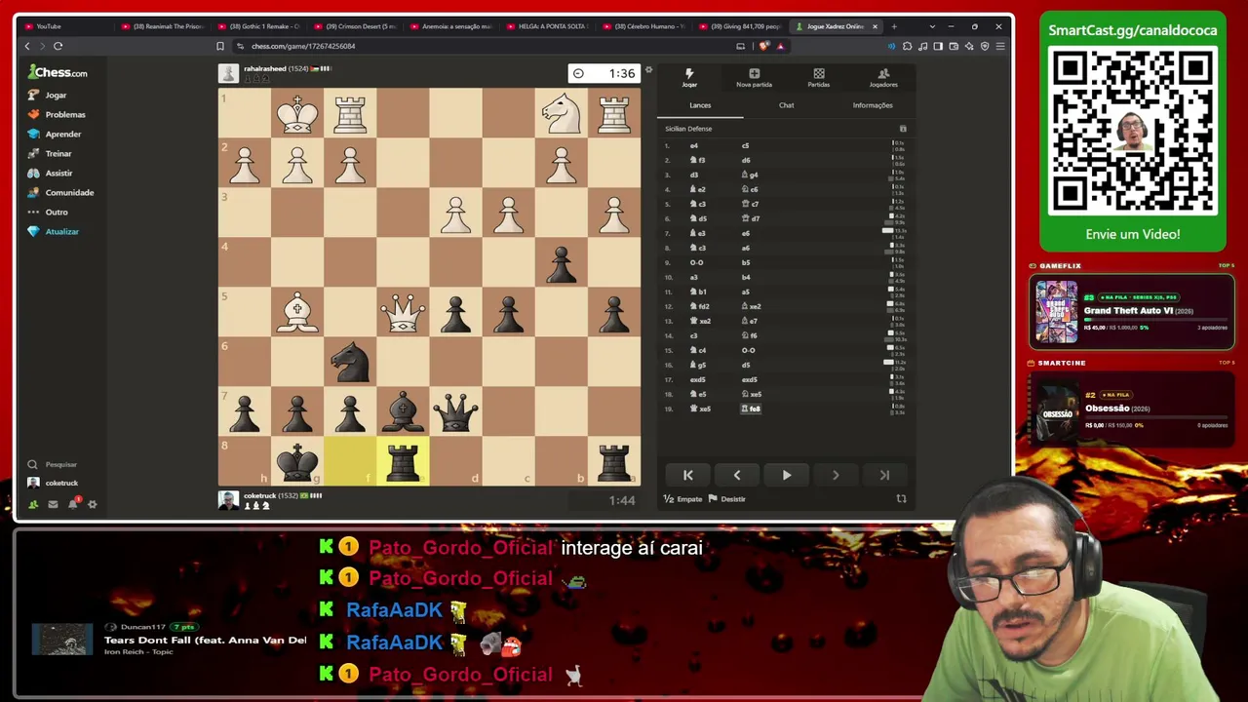
Task: Click opponent clock showing 1:36
Action: tap(604, 74)
